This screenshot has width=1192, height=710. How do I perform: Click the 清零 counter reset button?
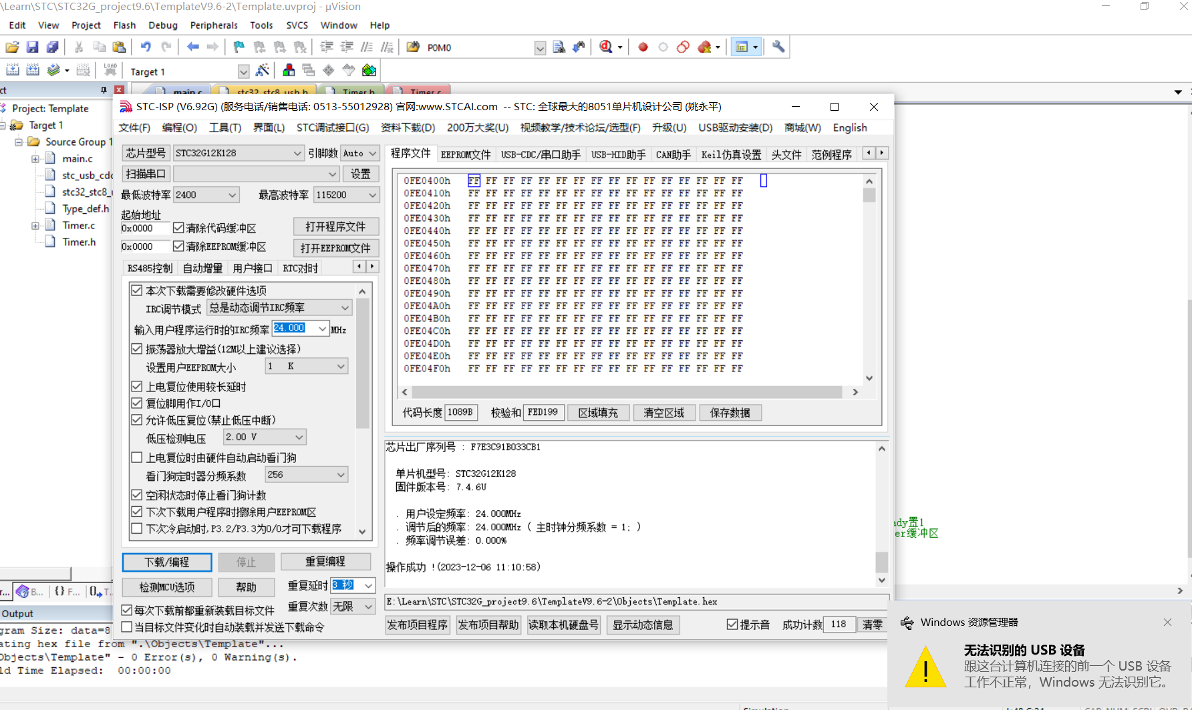[872, 625]
